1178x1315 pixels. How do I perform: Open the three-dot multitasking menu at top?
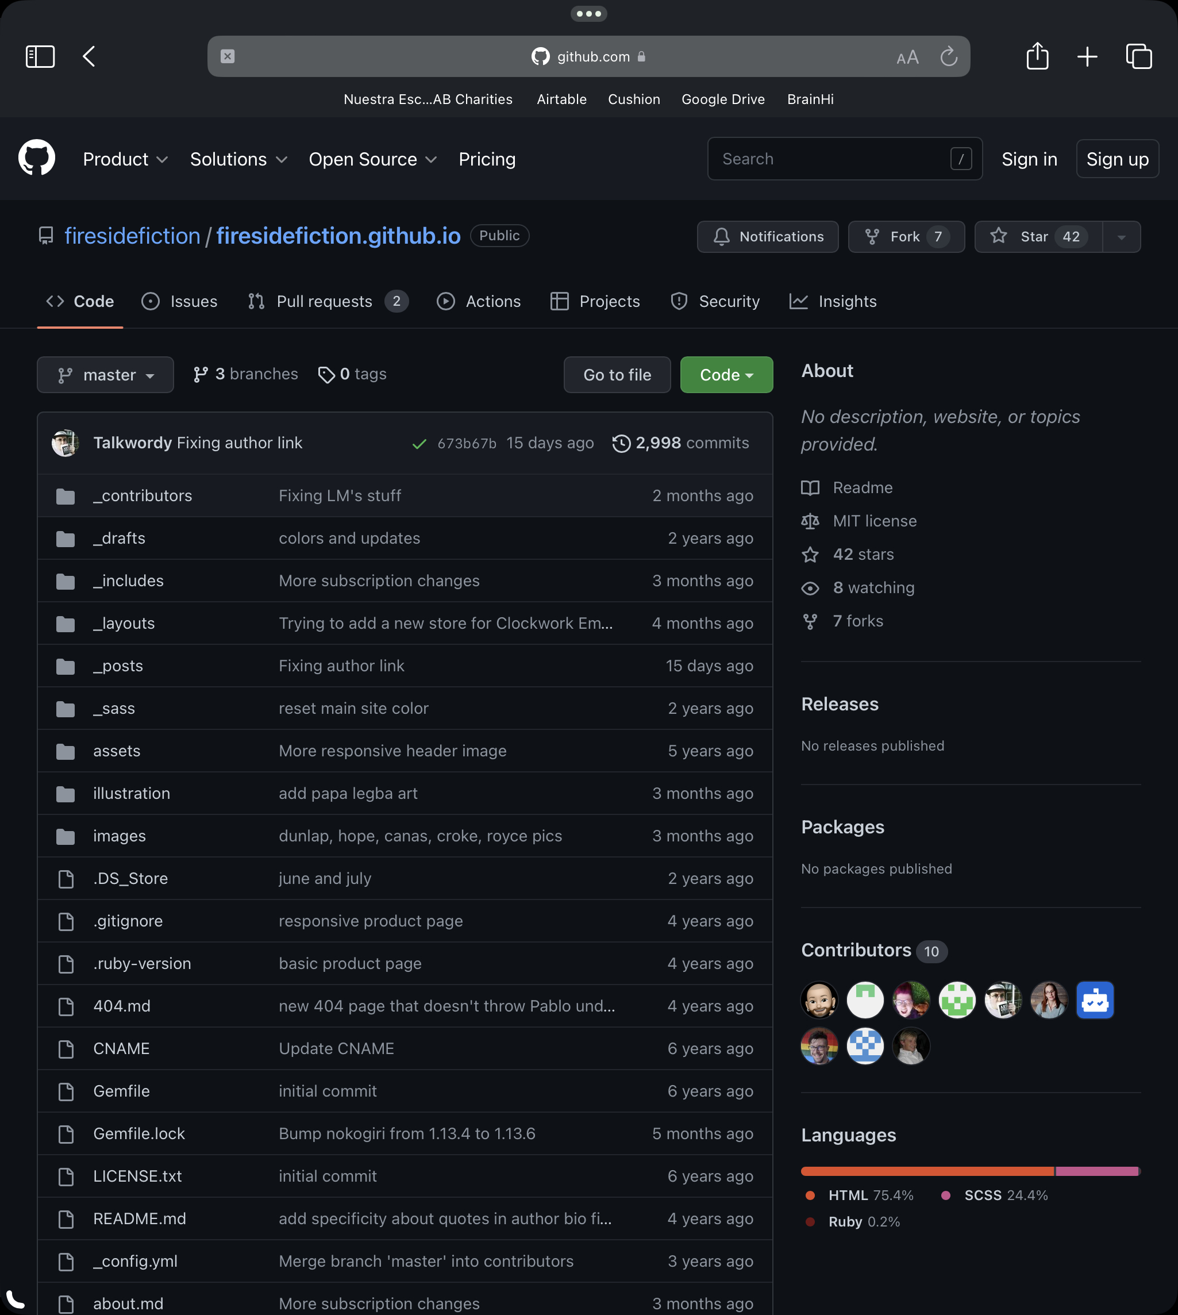click(589, 13)
